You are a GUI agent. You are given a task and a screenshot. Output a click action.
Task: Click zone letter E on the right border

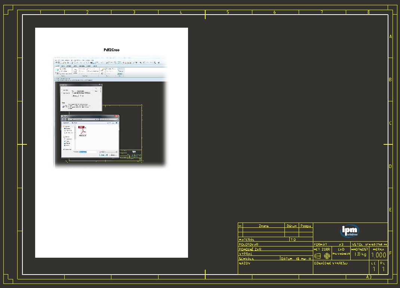[390, 210]
